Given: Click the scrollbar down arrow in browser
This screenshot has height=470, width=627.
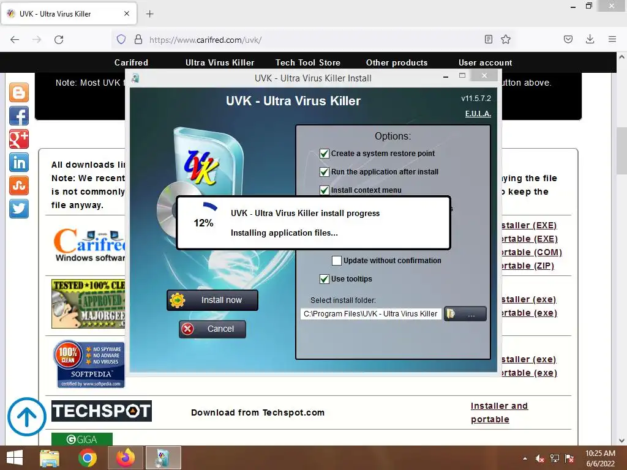Looking at the screenshot, I should pos(621,440).
